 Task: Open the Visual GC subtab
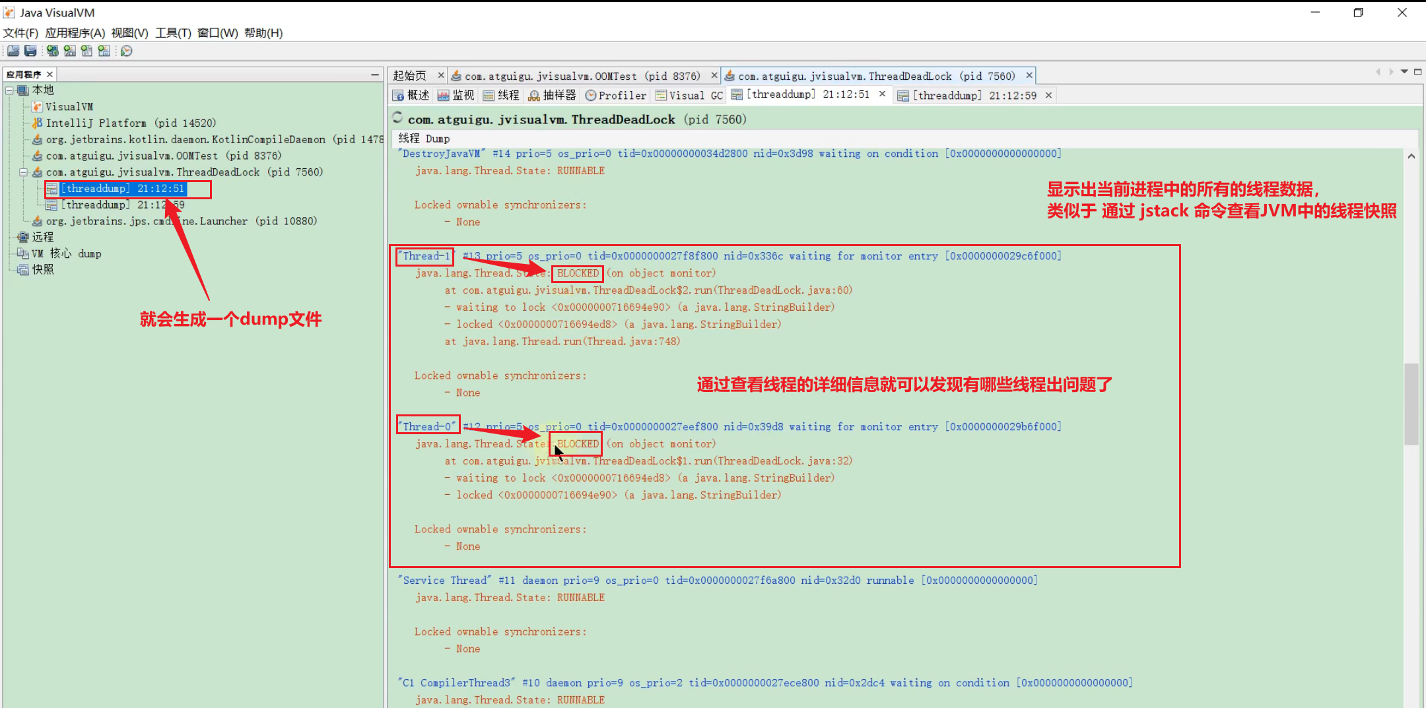coord(689,96)
